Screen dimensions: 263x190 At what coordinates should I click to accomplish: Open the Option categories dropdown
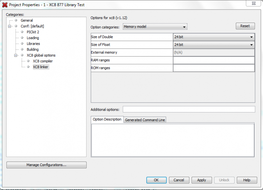click(x=155, y=27)
